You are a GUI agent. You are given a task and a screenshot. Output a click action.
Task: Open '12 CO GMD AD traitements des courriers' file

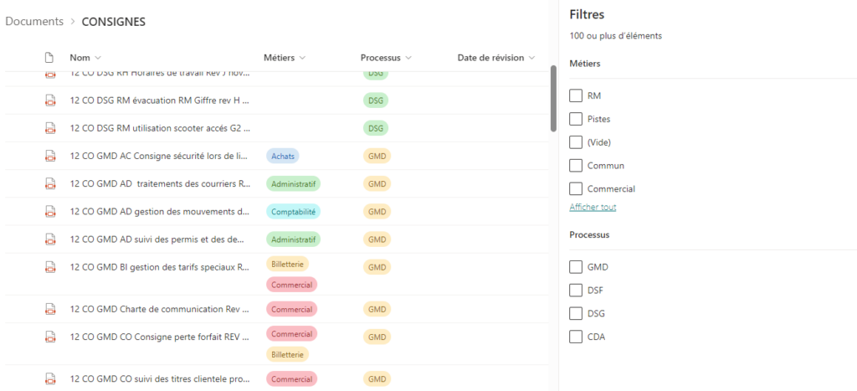(x=160, y=183)
